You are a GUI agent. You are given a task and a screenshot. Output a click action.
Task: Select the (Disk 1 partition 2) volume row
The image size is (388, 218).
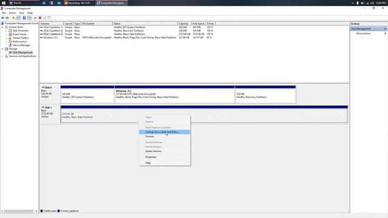tap(128, 34)
